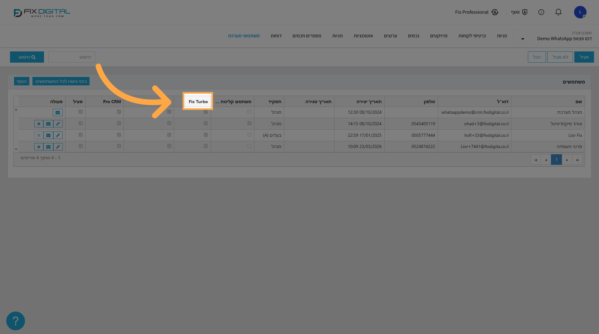Click the חיפוש search input field
Image resolution: width=599 pixels, height=334 pixels.
pyautogui.click(x=72, y=57)
